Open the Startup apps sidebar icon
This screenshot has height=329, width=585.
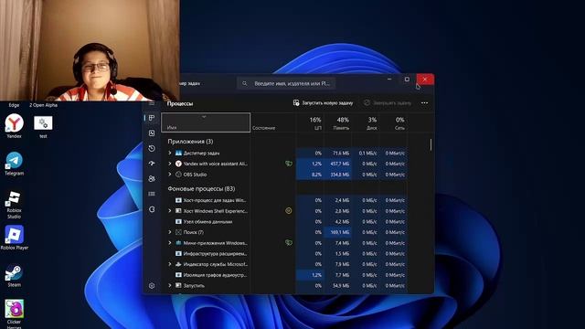[152, 164]
